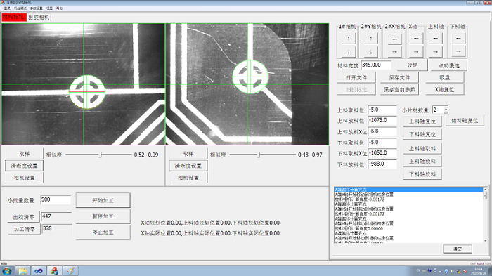
Task: Switch to the 出胶相机 tab
Action: (39, 18)
